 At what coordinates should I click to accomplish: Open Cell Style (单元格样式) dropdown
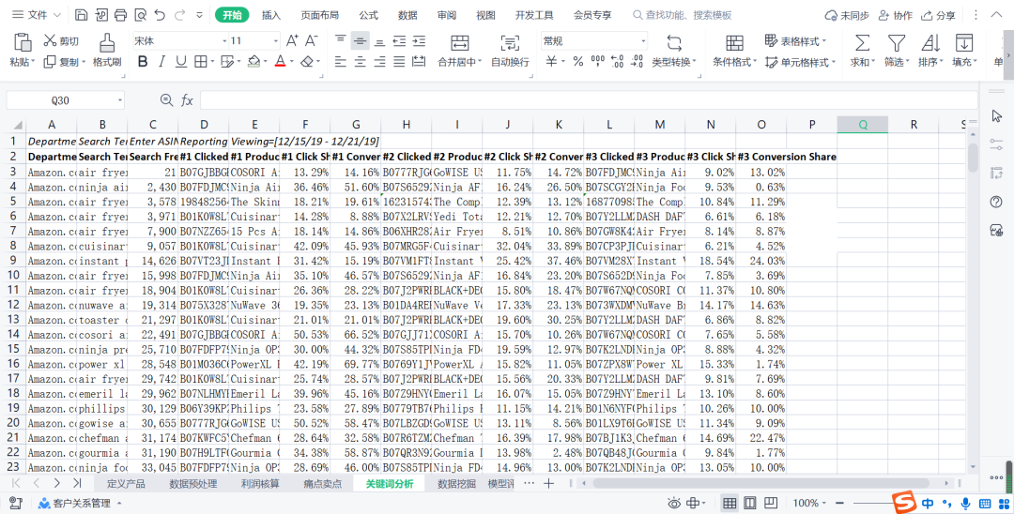click(x=800, y=62)
